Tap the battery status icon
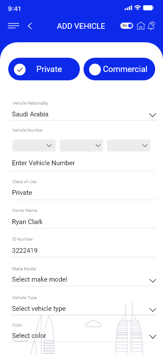The width and height of the screenshot is (163, 354). tap(148, 8)
